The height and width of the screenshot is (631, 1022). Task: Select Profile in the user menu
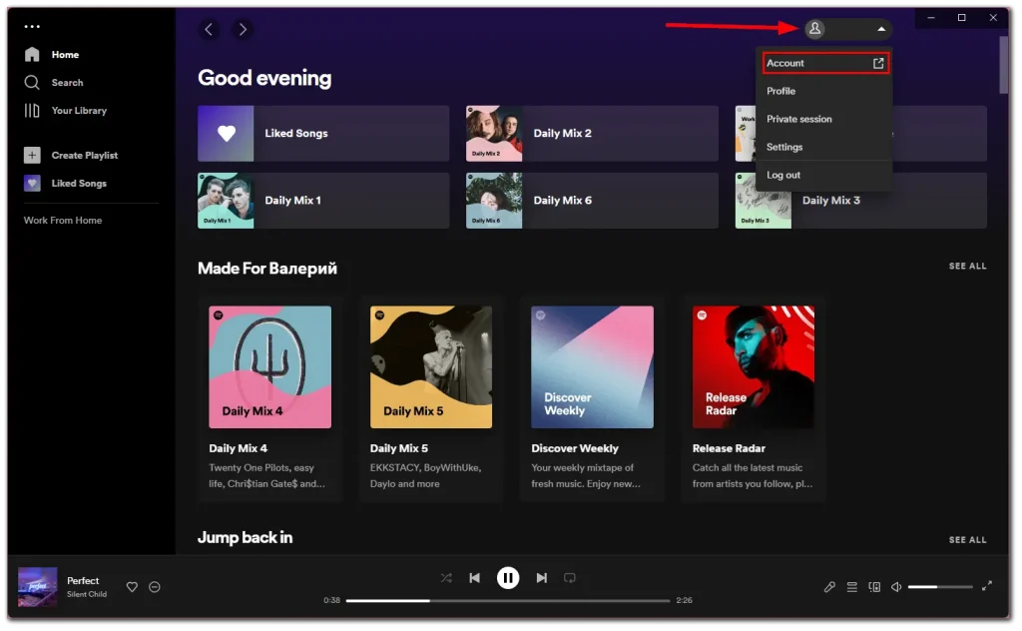(823, 91)
